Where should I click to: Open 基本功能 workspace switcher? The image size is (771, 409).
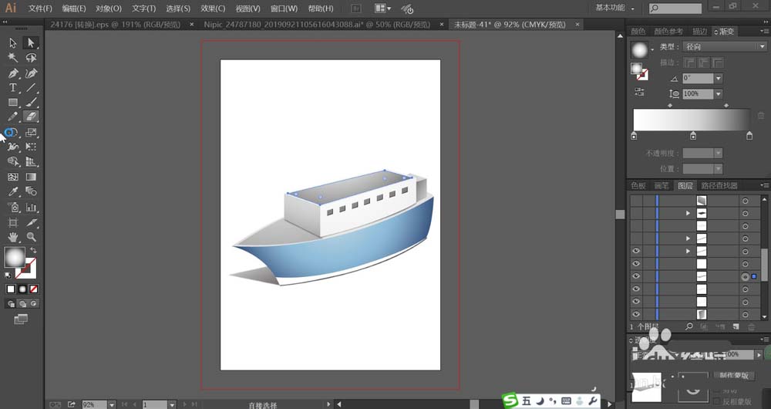click(x=614, y=8)
